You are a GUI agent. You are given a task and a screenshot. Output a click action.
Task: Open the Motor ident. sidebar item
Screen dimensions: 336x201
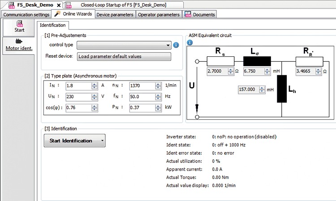tap(19, 45)
